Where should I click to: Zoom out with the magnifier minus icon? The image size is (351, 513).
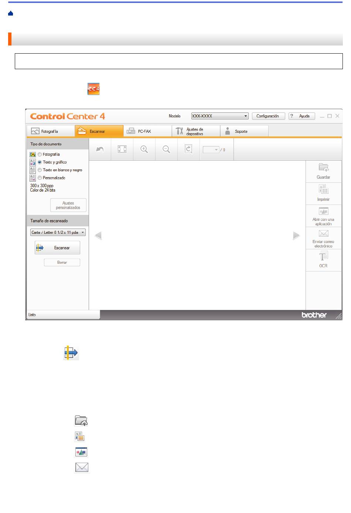tap(167, 149)
